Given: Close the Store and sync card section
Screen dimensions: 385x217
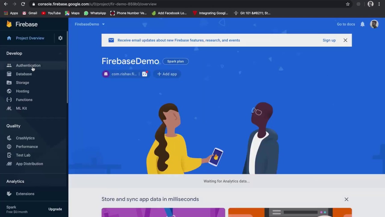Looking at the screenshot, I should tap(346, 199).
